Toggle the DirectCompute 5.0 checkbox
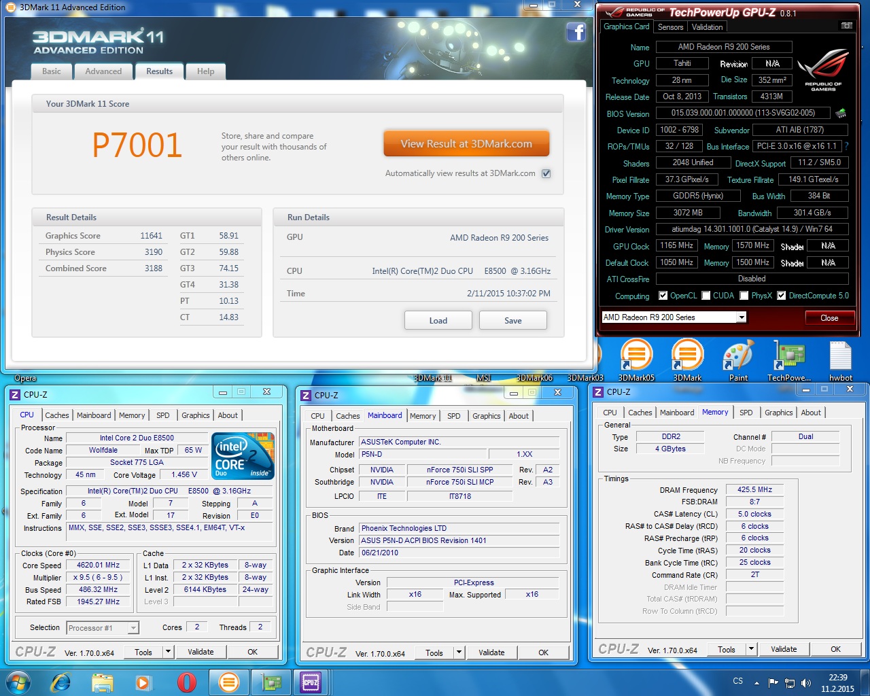The image size is (870, 696). [782, 296]
